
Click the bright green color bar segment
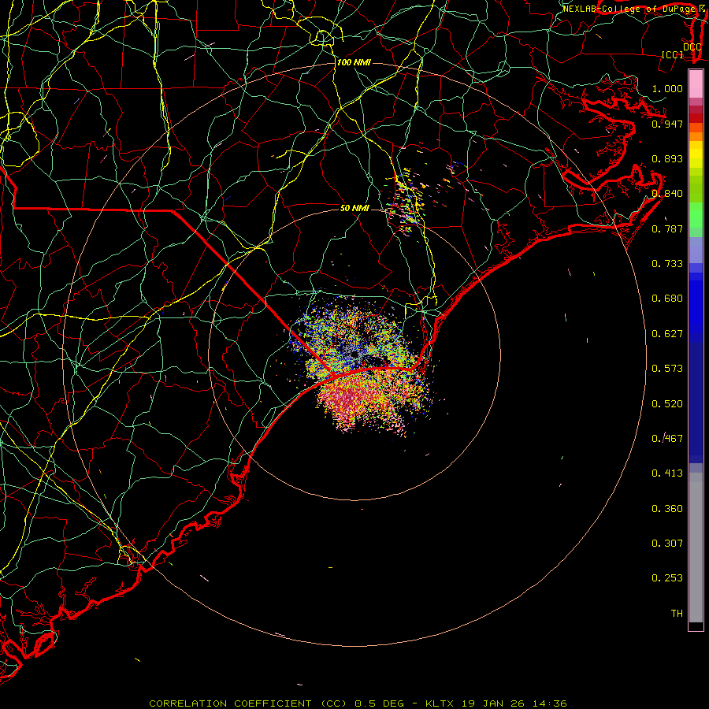point(696,215)
